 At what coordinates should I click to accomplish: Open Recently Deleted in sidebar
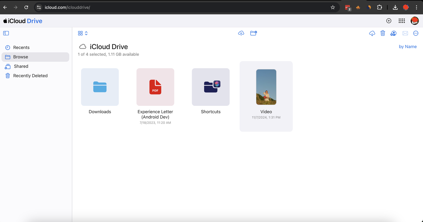(30, 76)
